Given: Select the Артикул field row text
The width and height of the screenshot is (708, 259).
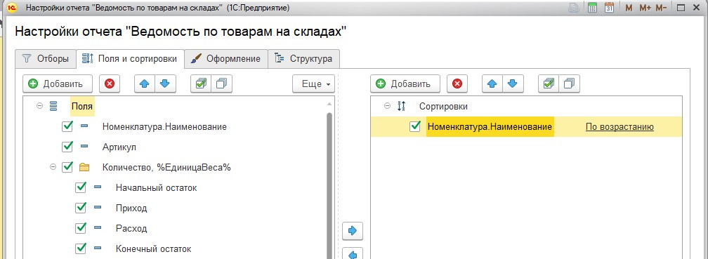Looking at the screenshot, I should [x=119, y=147].
